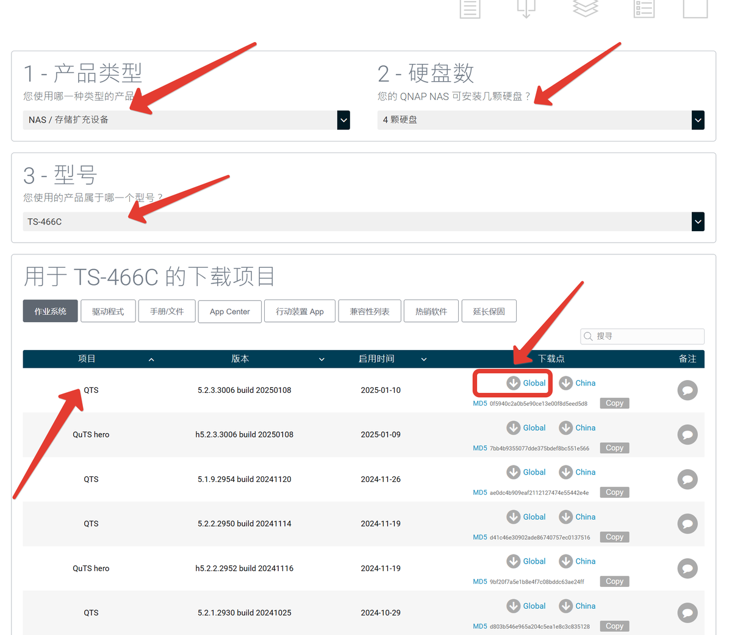The width and height of the screenshot is (732, 635).
Task: Open the product type dropdown
Action: click(x=187, y=120)
